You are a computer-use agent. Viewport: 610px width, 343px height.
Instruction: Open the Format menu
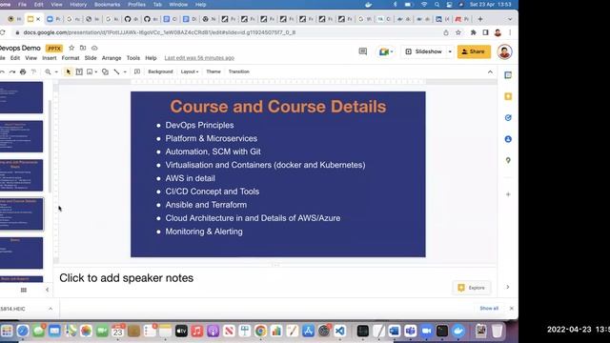pyautogui.click(x=71, y=58)
